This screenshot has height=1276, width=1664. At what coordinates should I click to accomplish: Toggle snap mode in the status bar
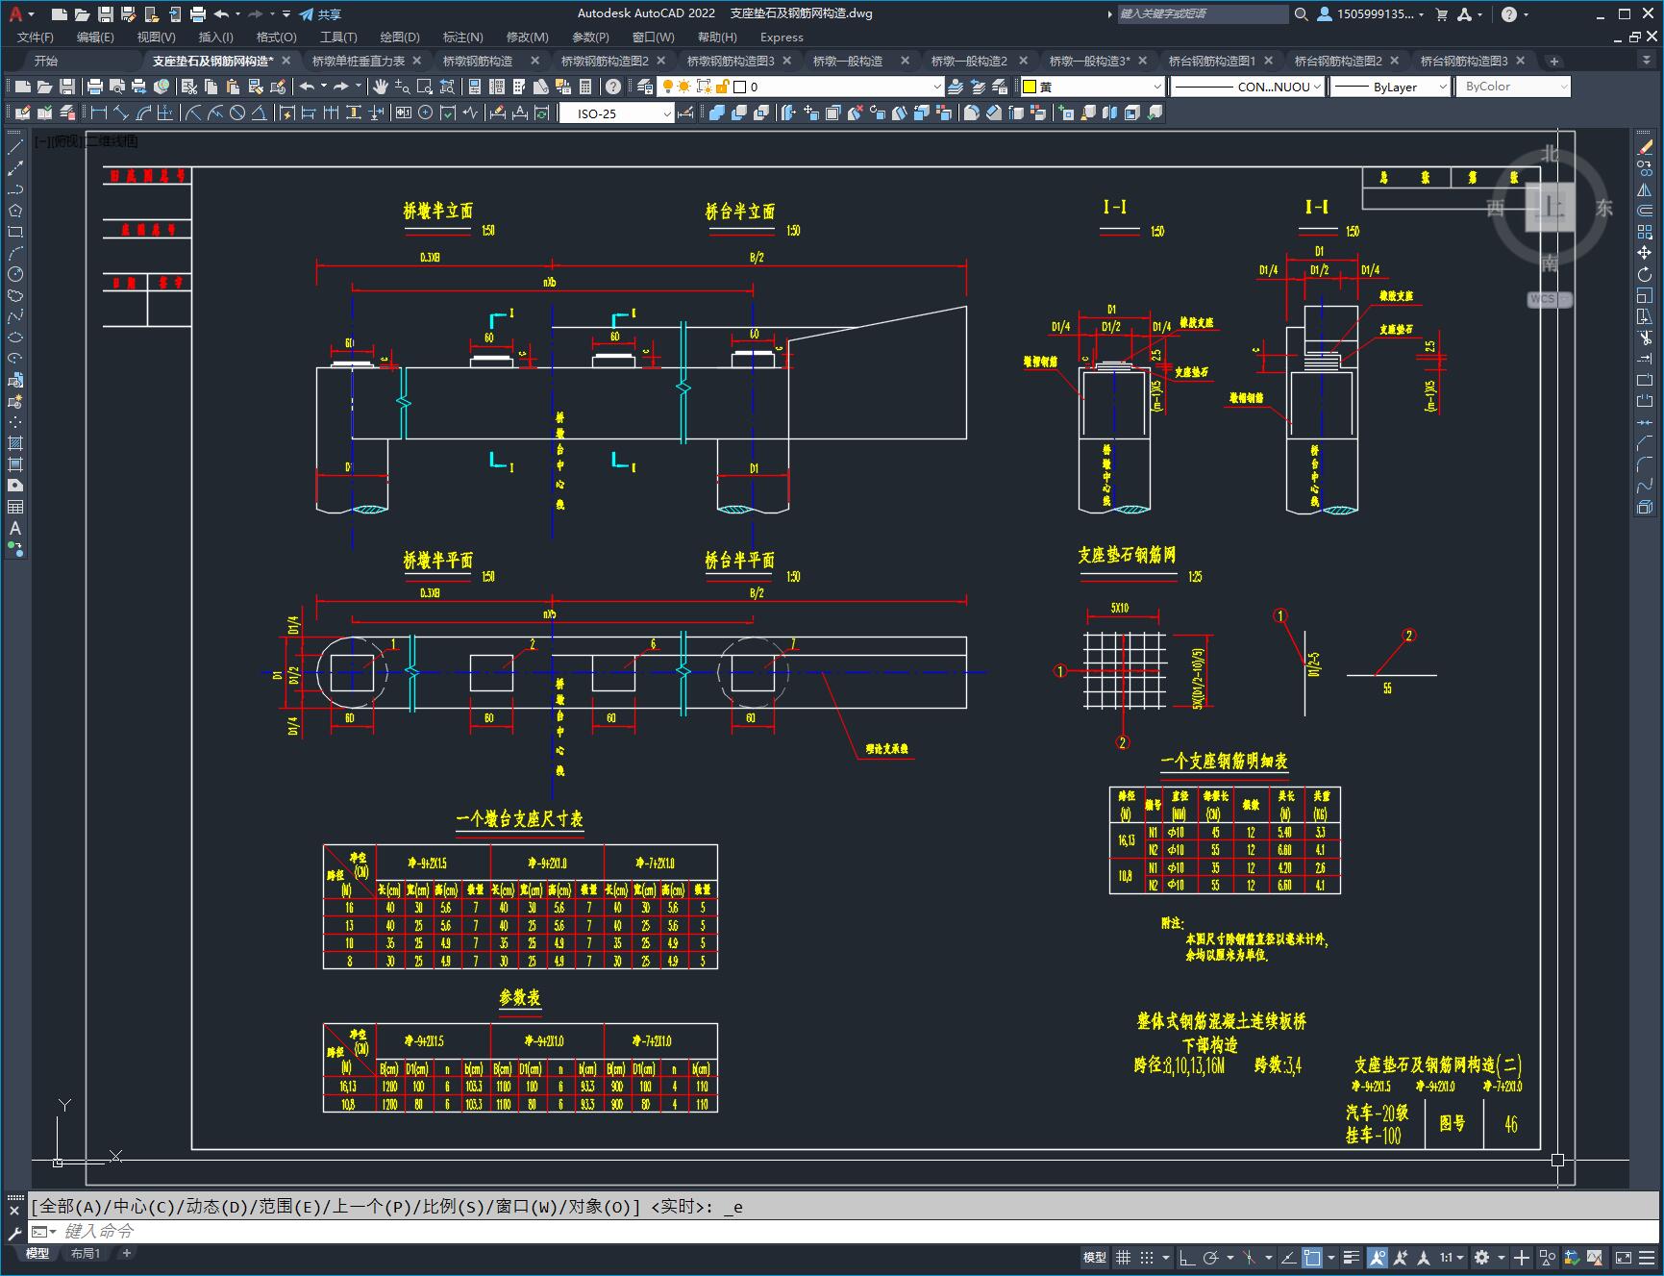tap(1147, 1257)
